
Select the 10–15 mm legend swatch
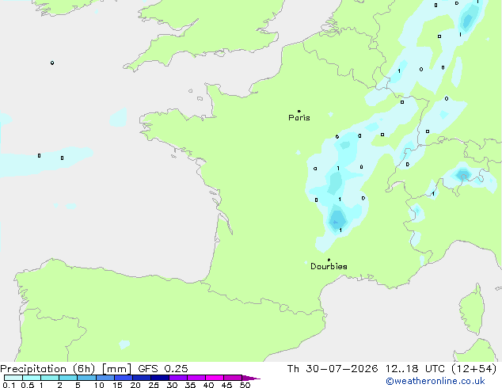click(x=105, y=378)
